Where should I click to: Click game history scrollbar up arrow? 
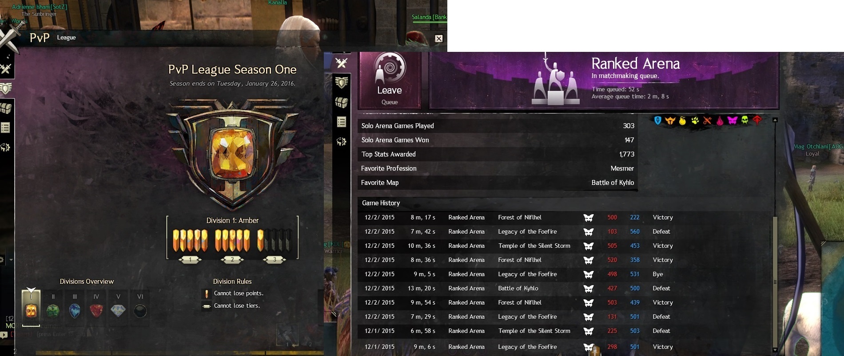775,120
